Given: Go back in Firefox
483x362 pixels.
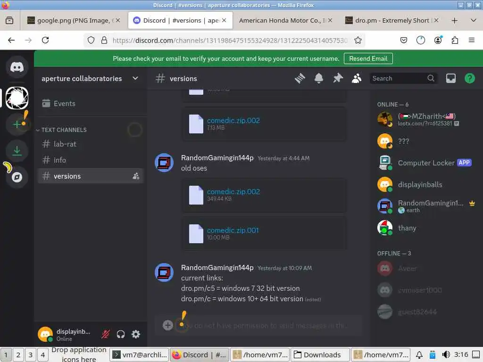Looking at the screenshot, I should (x=11, y=41).
